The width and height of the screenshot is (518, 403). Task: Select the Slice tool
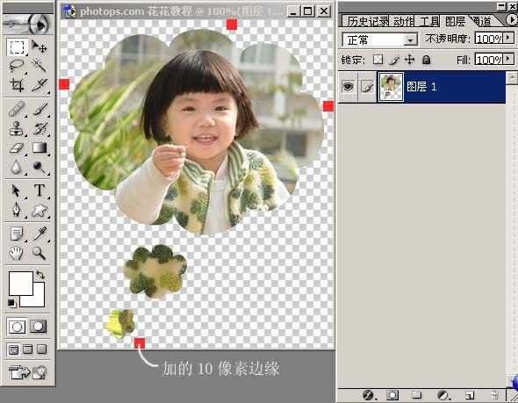[39, 85]
